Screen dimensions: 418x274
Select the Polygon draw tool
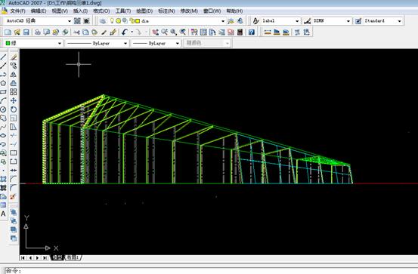(3, 83)
